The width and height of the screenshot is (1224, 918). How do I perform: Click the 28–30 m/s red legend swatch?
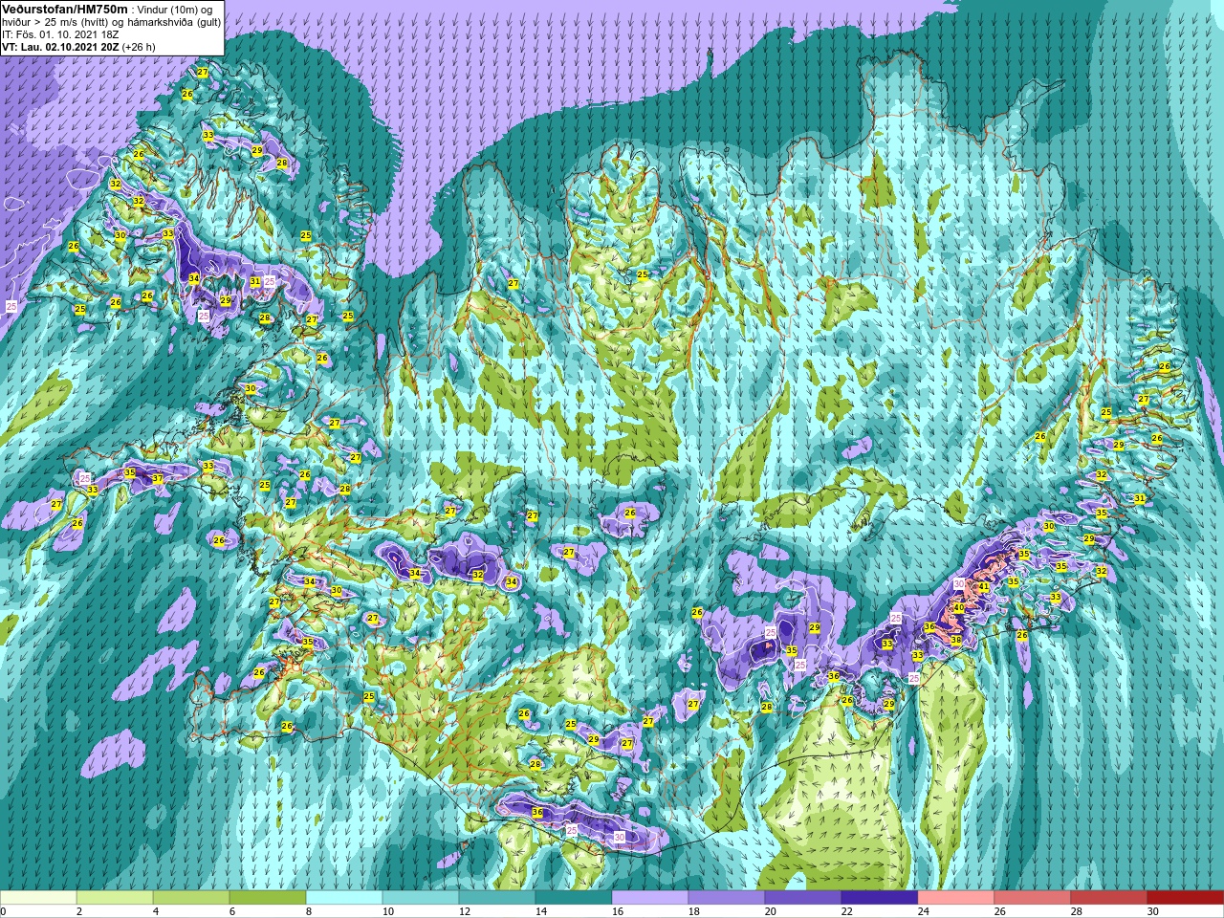(x=1109, y=898)
